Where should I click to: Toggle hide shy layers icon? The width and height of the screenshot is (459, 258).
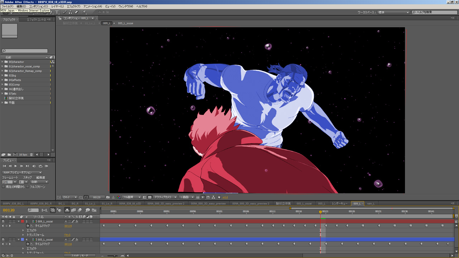coord(67,210)
